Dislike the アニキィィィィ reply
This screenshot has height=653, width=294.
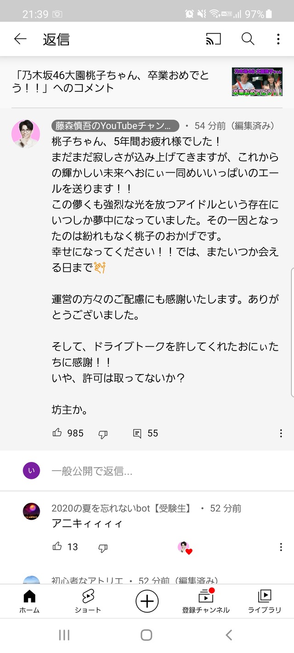pyautogui.click(x=103, y=547)
